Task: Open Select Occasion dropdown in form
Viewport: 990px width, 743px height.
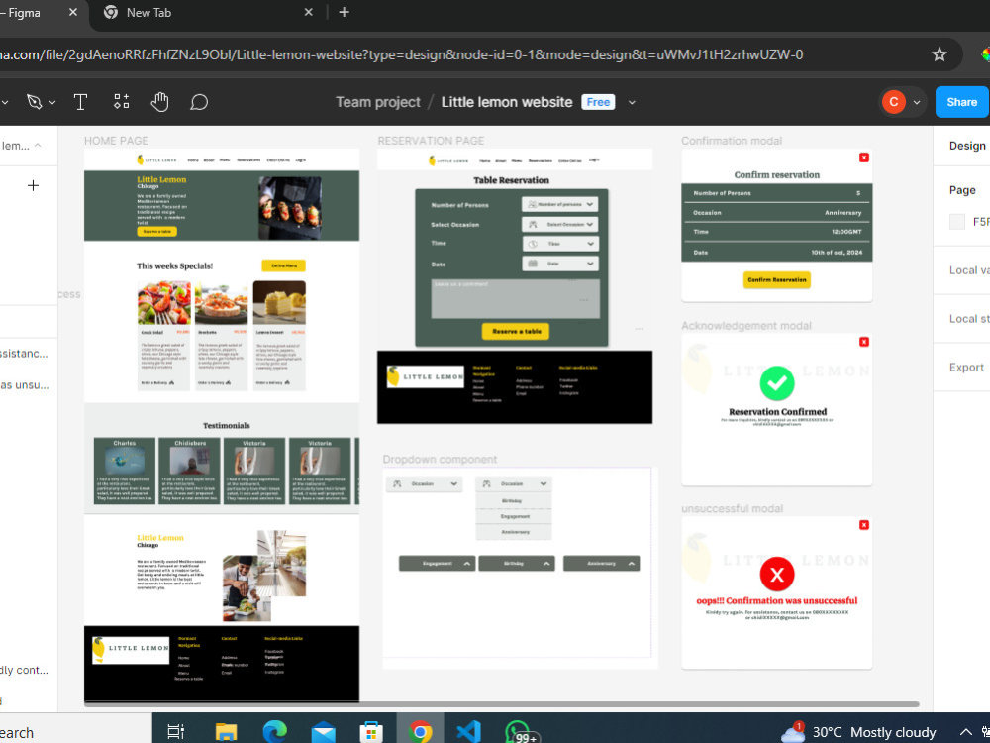Action: tap(560, 224)
